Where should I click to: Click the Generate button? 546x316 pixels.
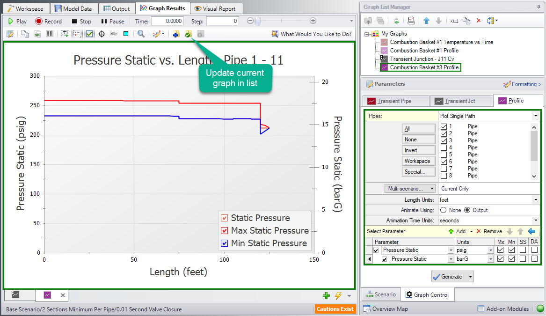(447, 277)
